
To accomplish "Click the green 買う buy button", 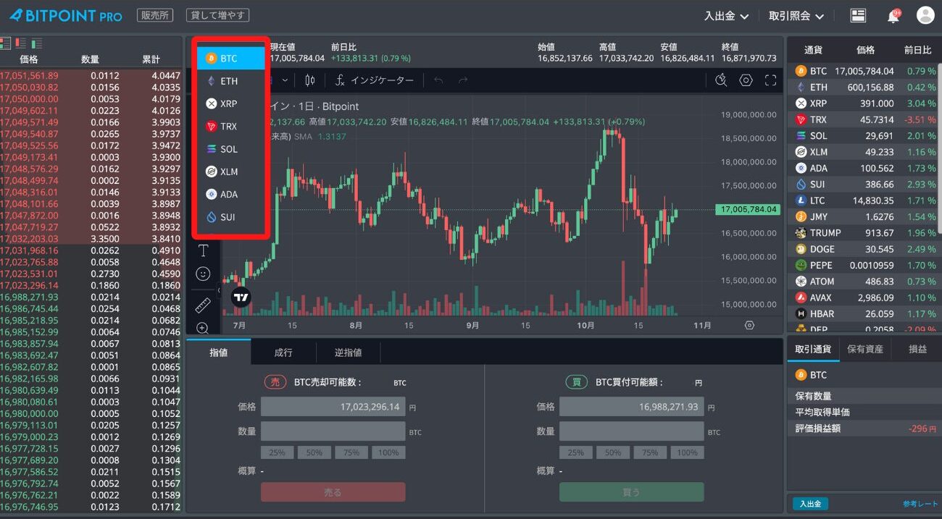I will pyautogui.click(x=631, y=492).
